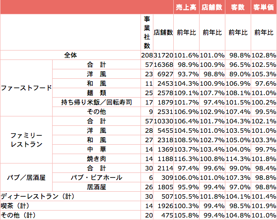Select the 客単価 column header
Screen dimensions: 277x220
tap(264, 7)
